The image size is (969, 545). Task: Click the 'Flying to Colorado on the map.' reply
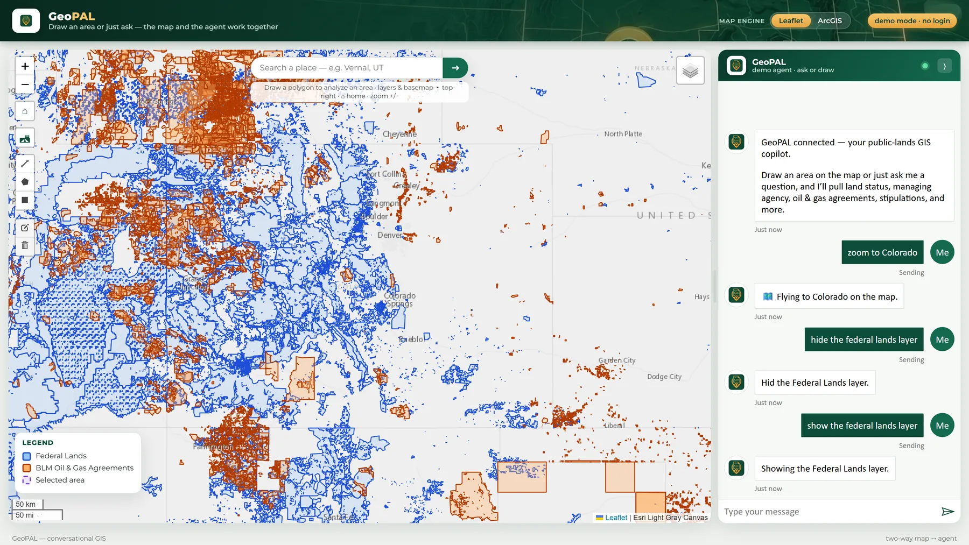pyautogui.click(x=829, y=296)
